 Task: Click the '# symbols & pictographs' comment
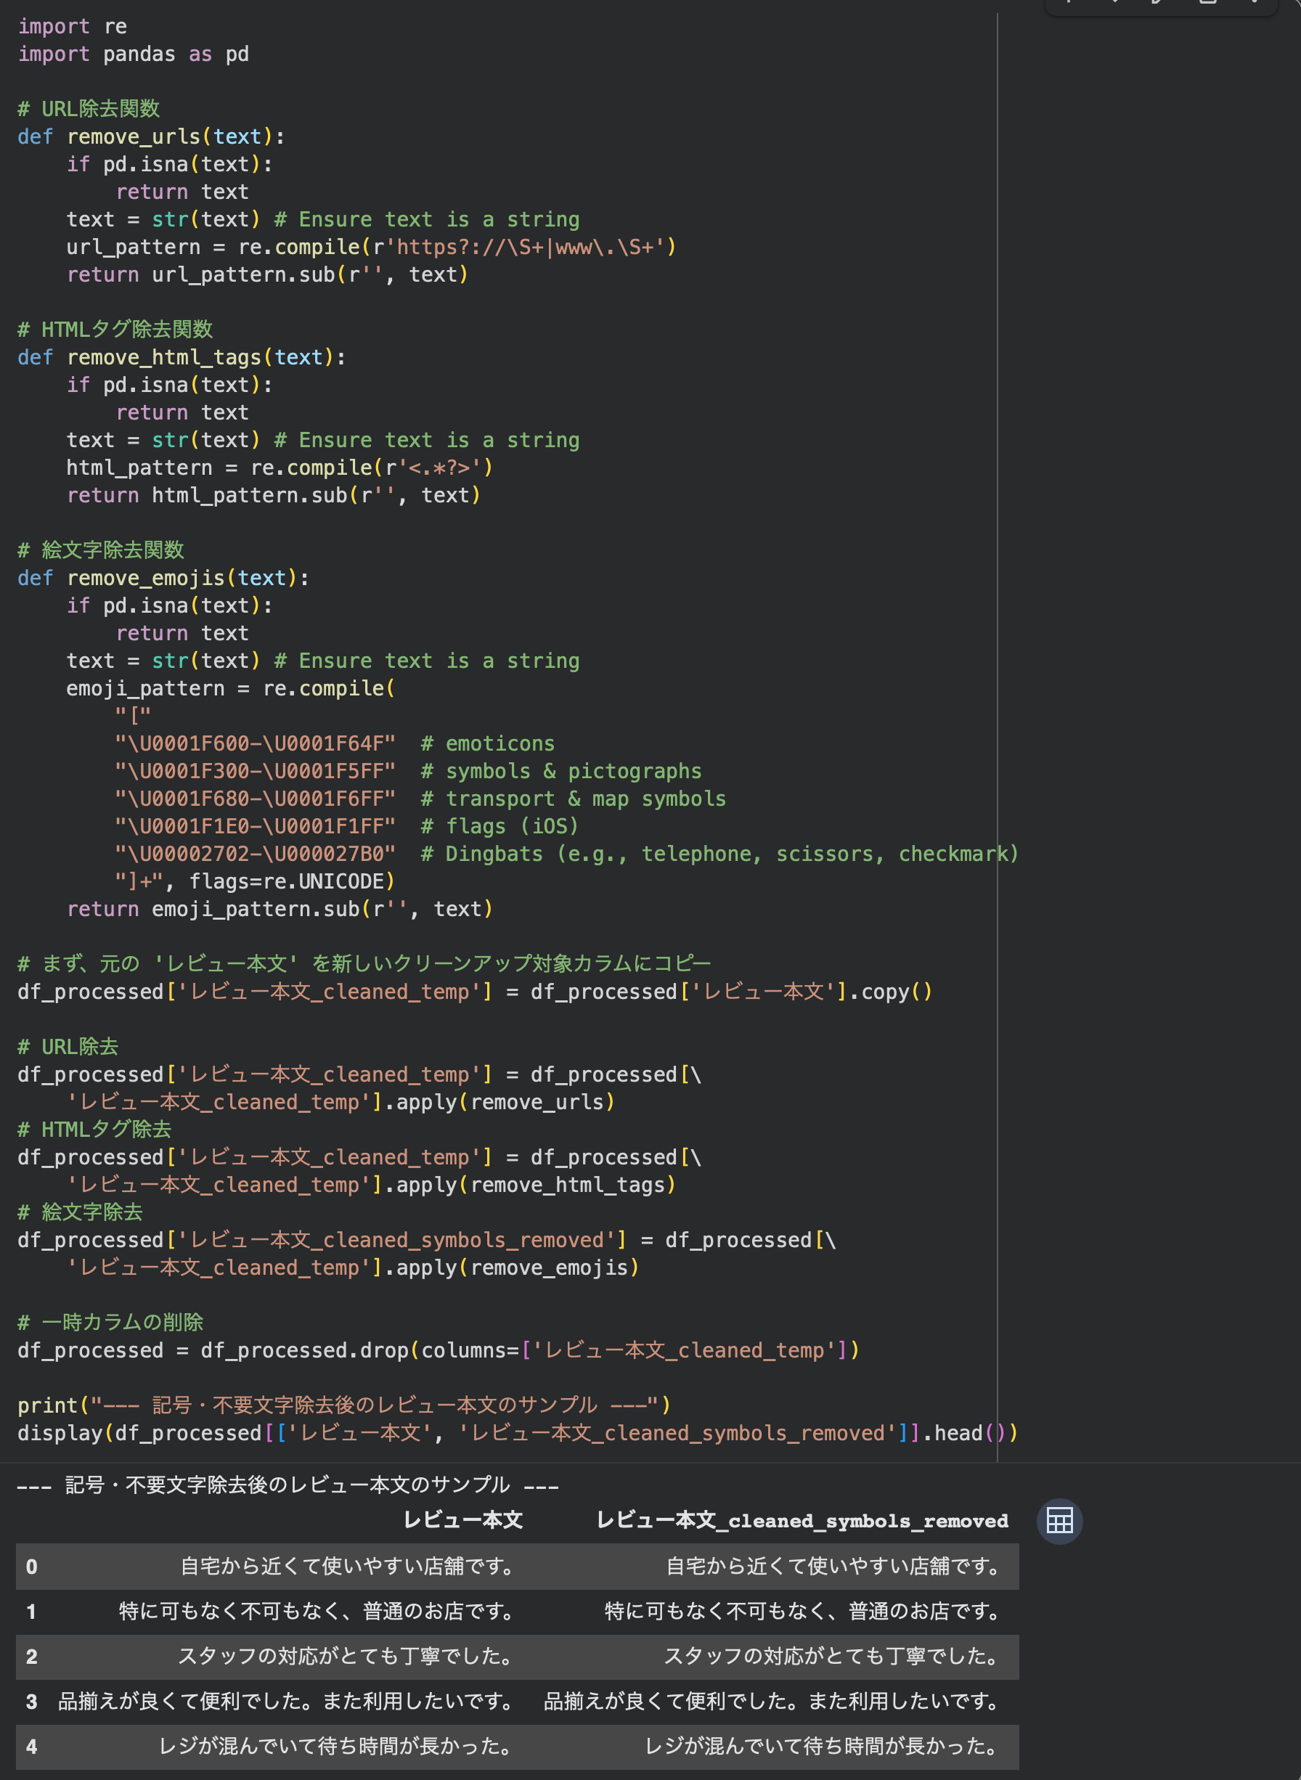coord(560,771)
